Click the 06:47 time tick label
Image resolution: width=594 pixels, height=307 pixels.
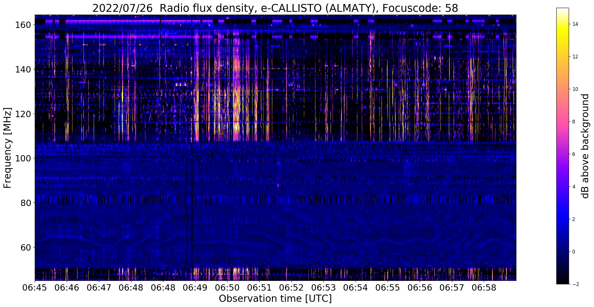[99, 288]
